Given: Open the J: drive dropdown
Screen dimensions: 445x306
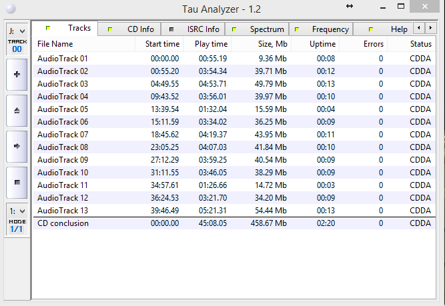Looking at the screenshot, I should [x=17, y=31].
